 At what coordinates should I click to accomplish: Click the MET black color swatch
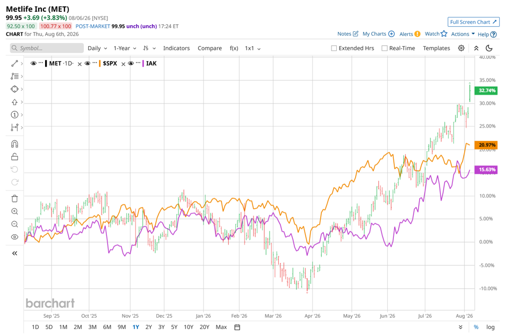point(46,63)
